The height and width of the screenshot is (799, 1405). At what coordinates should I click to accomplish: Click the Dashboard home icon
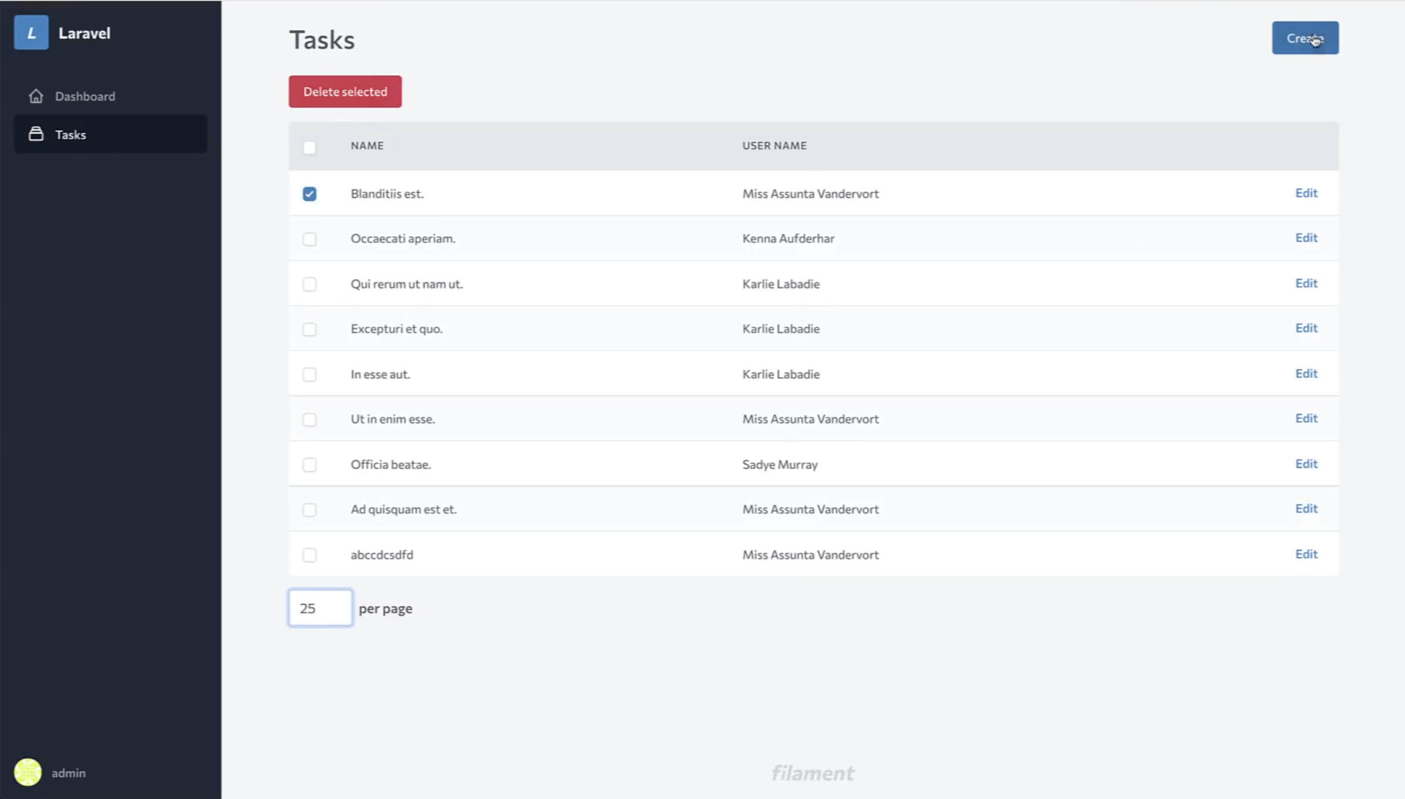[x=36, y=96]
